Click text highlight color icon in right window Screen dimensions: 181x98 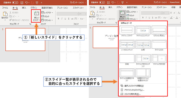(x=171, y=17)
